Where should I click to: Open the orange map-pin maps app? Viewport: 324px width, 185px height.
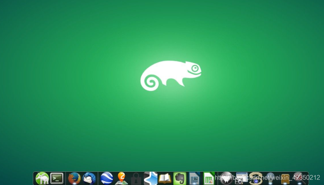[x=122, y=178]
